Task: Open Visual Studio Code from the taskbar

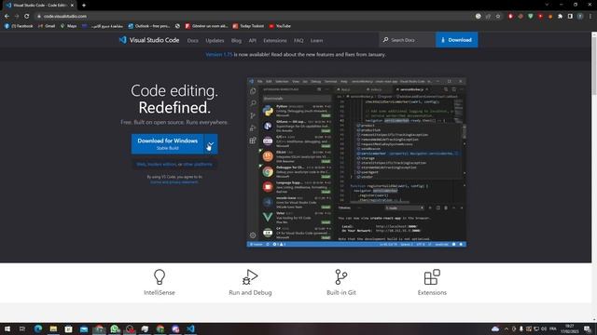Action: [190, 328]
